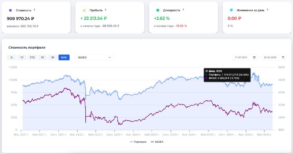Click the orange bar-chart icon beside Прибыль
293x154 pixels.
tap(84, 10)
